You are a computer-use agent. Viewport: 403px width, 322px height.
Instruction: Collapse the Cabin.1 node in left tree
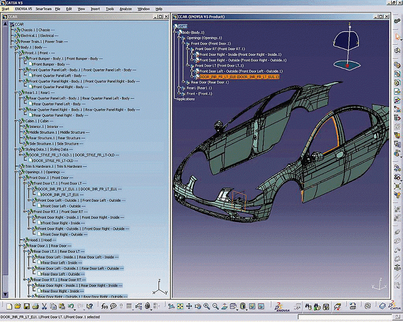coord(16,121)
